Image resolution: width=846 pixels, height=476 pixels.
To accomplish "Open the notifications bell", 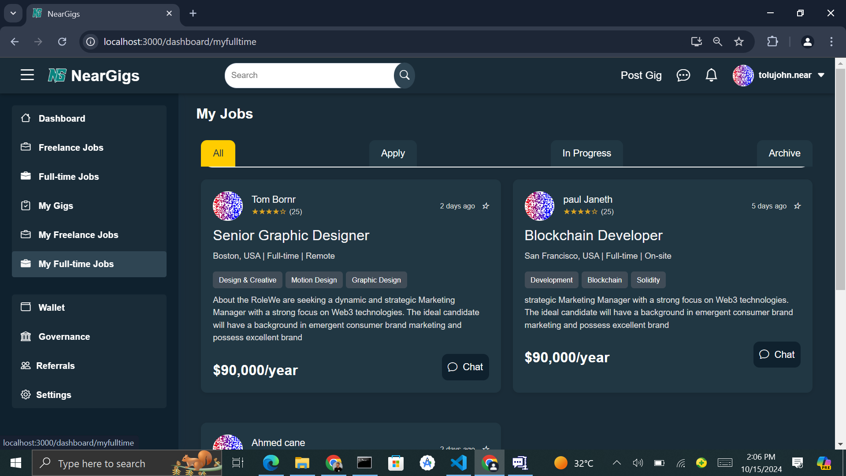I will tap(711, 75).
